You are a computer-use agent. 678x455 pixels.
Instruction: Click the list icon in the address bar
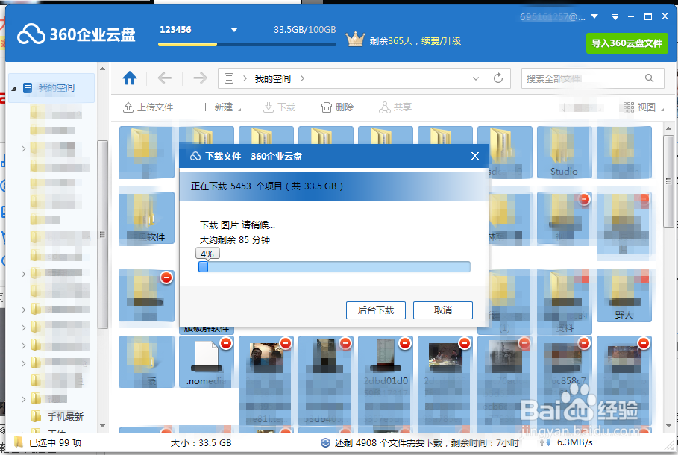229,78
